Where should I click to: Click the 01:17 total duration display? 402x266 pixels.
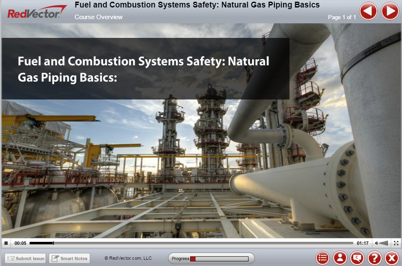pos(362,243)
